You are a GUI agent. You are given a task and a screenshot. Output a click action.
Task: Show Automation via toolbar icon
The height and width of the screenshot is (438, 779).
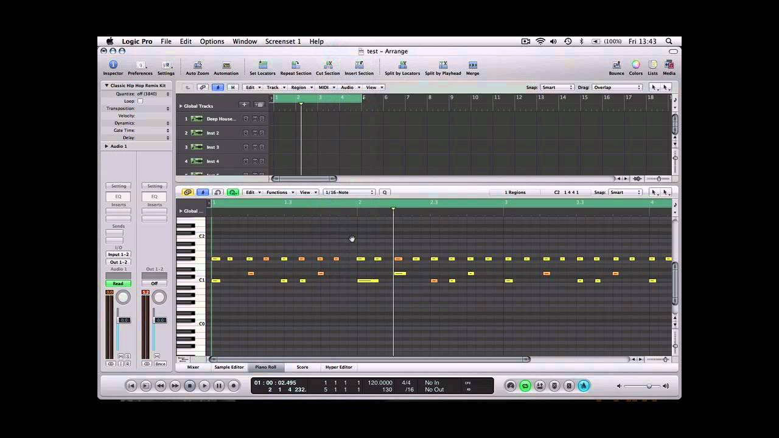coord(226,65)
